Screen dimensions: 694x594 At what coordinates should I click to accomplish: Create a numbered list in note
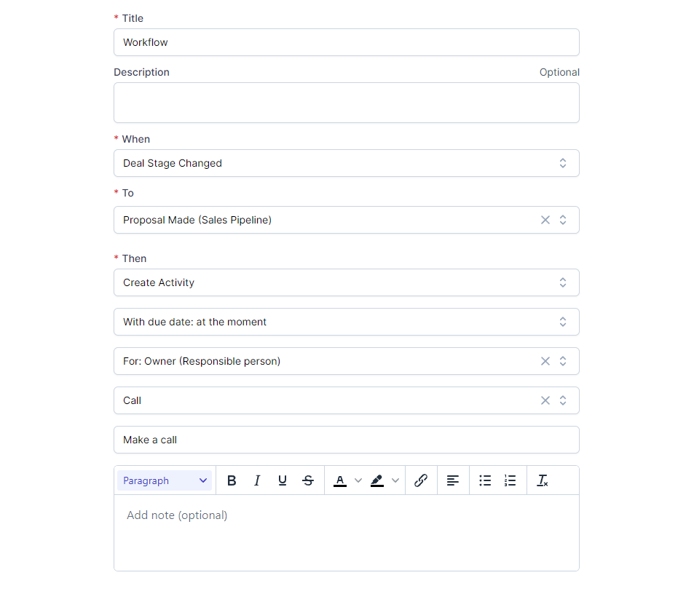coord(510,480)
